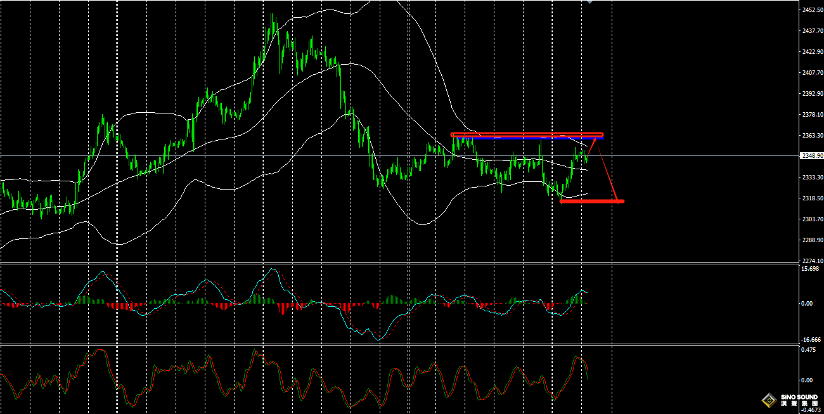Click the 2407.70 label on the price axis
Viewport: 824px width, 414px height.
812,72
